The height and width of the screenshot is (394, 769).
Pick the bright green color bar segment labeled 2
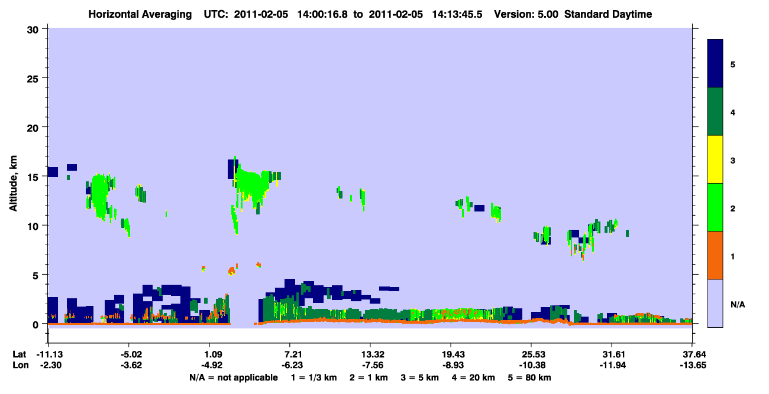[715, 207]
